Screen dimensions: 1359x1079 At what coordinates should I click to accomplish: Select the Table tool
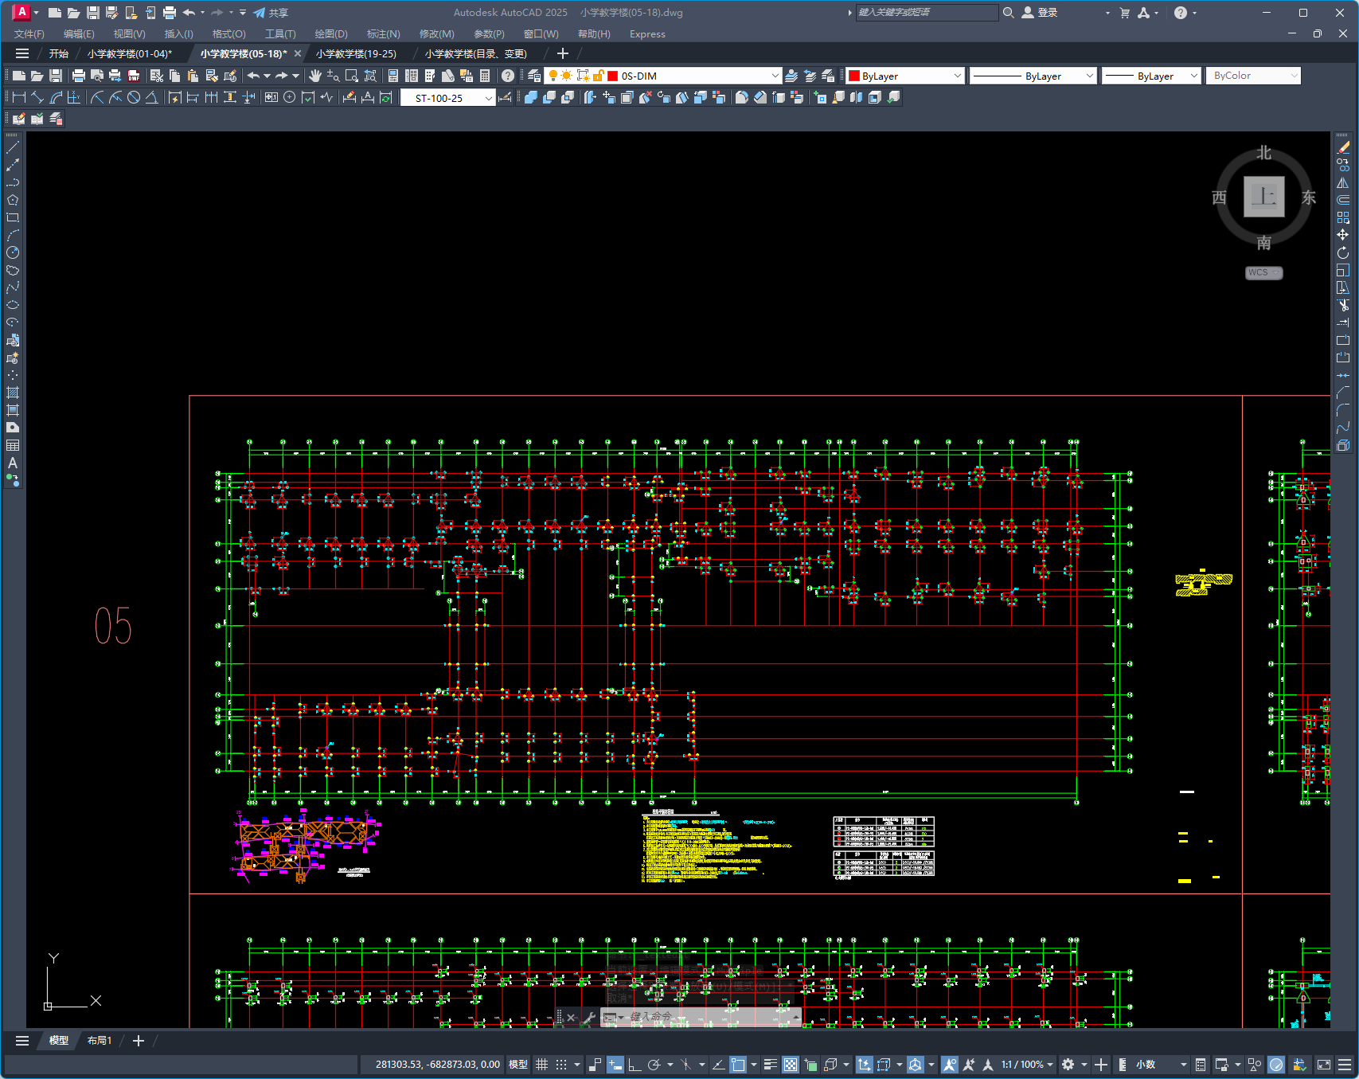(x=13, y=445)
